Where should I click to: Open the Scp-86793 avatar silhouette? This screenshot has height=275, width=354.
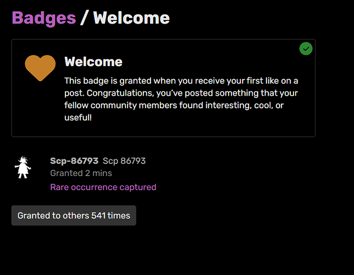[23, 167]
